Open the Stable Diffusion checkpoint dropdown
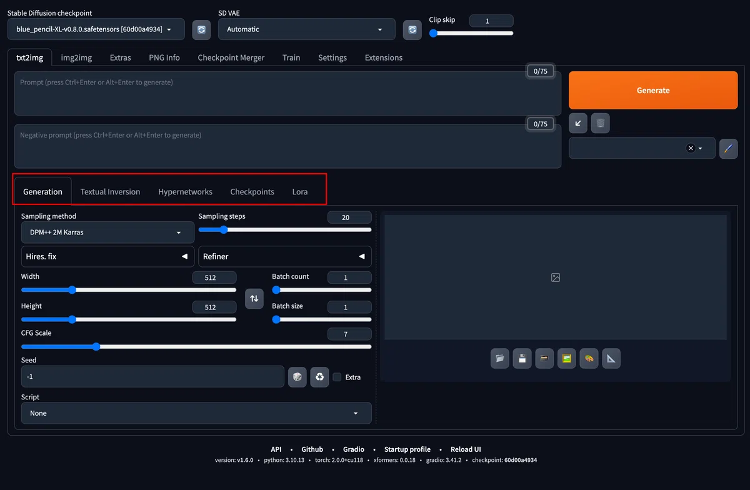 click(x=96, y=29)
